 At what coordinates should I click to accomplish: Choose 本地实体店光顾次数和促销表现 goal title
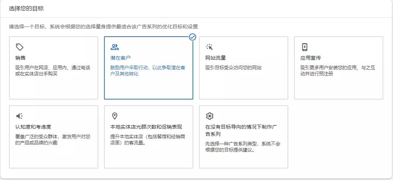pyautogui.click(x=146, y=127)
